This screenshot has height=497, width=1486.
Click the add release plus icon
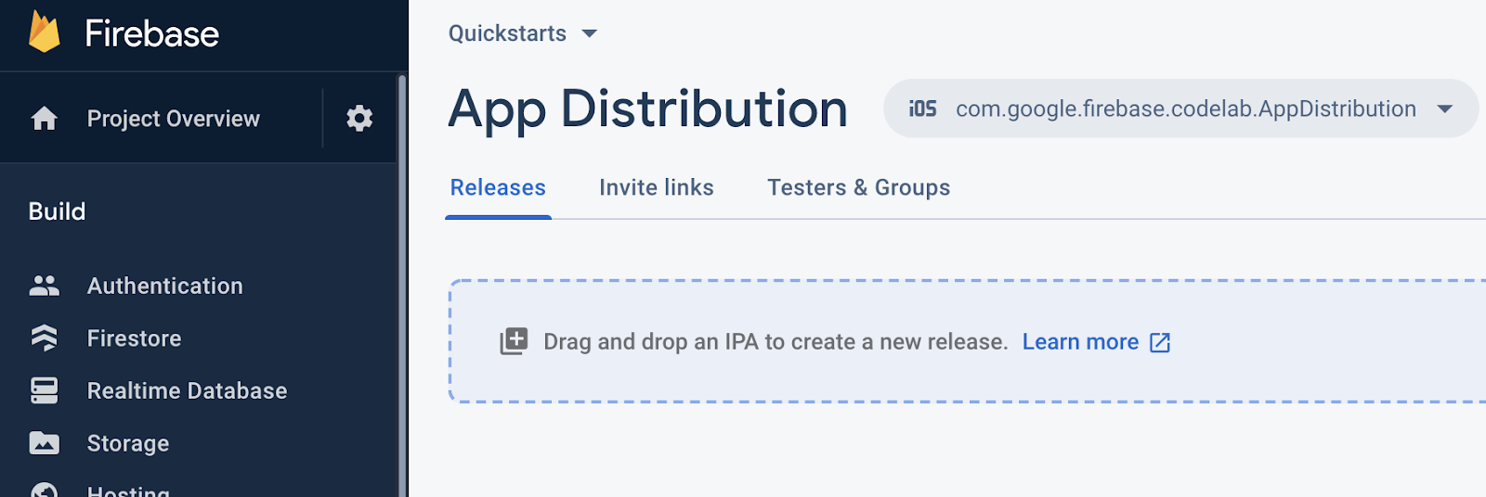click(x=514, y=341)
